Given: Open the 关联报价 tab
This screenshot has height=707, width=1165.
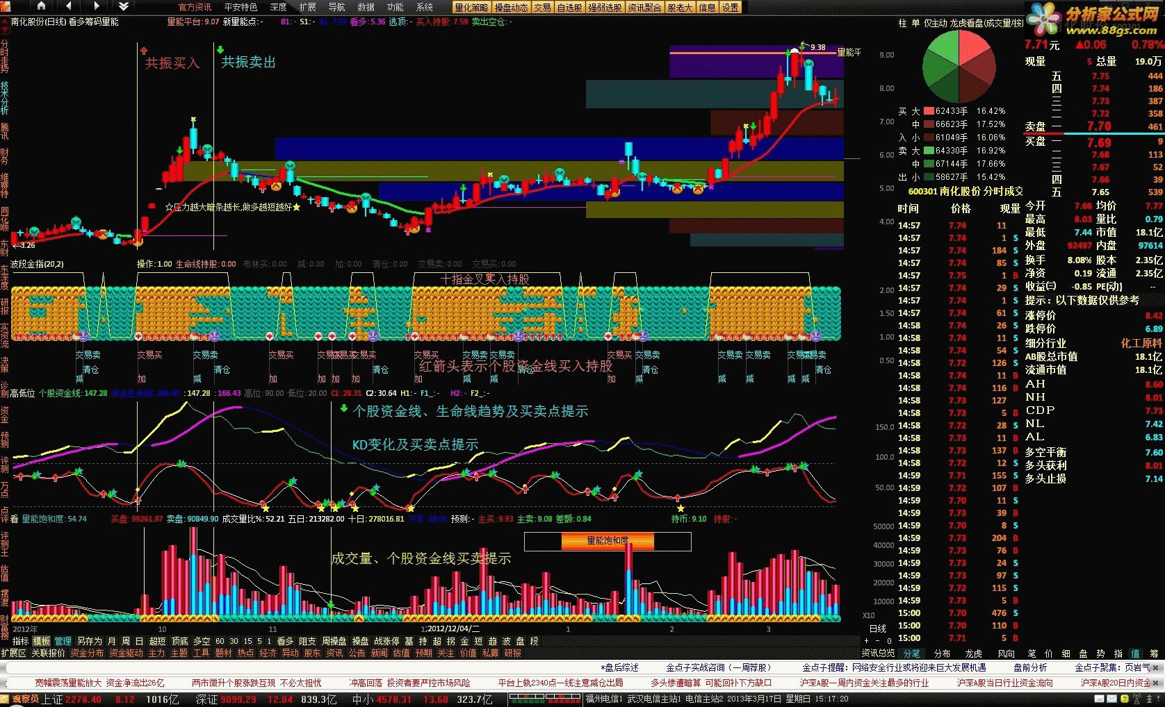Looking at the screenshot, I should 48,653.
